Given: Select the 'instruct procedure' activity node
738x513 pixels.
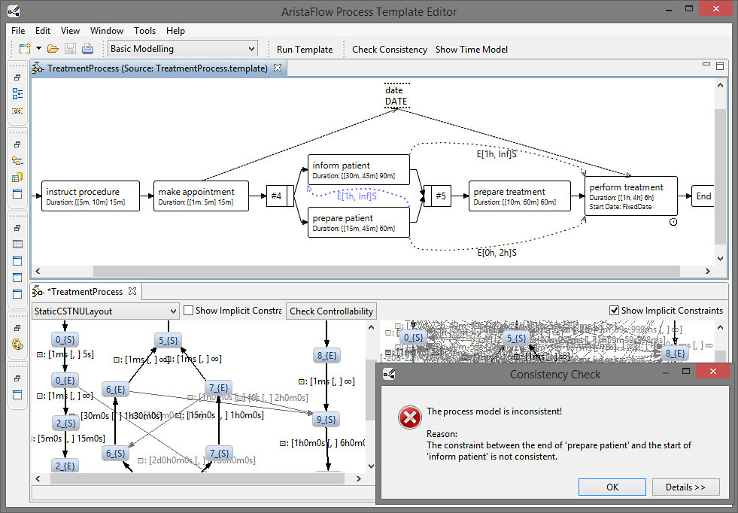Looking at the screenshot, I should (x=90, y=196).
